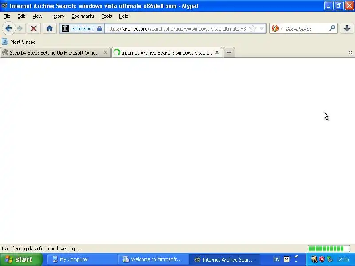
Task: Open the Bookmarks menu
Action: click(x=83, y=16)
